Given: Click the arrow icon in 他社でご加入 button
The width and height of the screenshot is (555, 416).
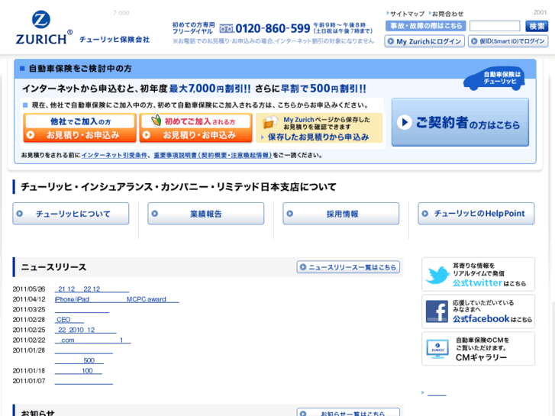Looking at the screenshot, I should coord(31,135).
